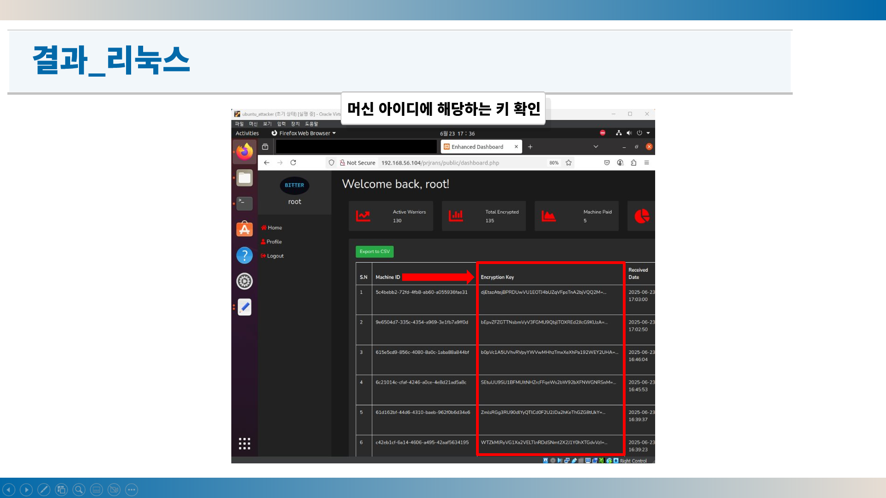The image size is (886, 498).
Task: Click the Firefox icon in Ubuntu dock
Action: coord(244,152)
